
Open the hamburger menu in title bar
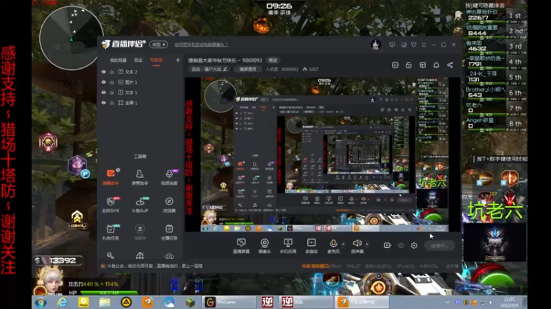tap(424, 45)
